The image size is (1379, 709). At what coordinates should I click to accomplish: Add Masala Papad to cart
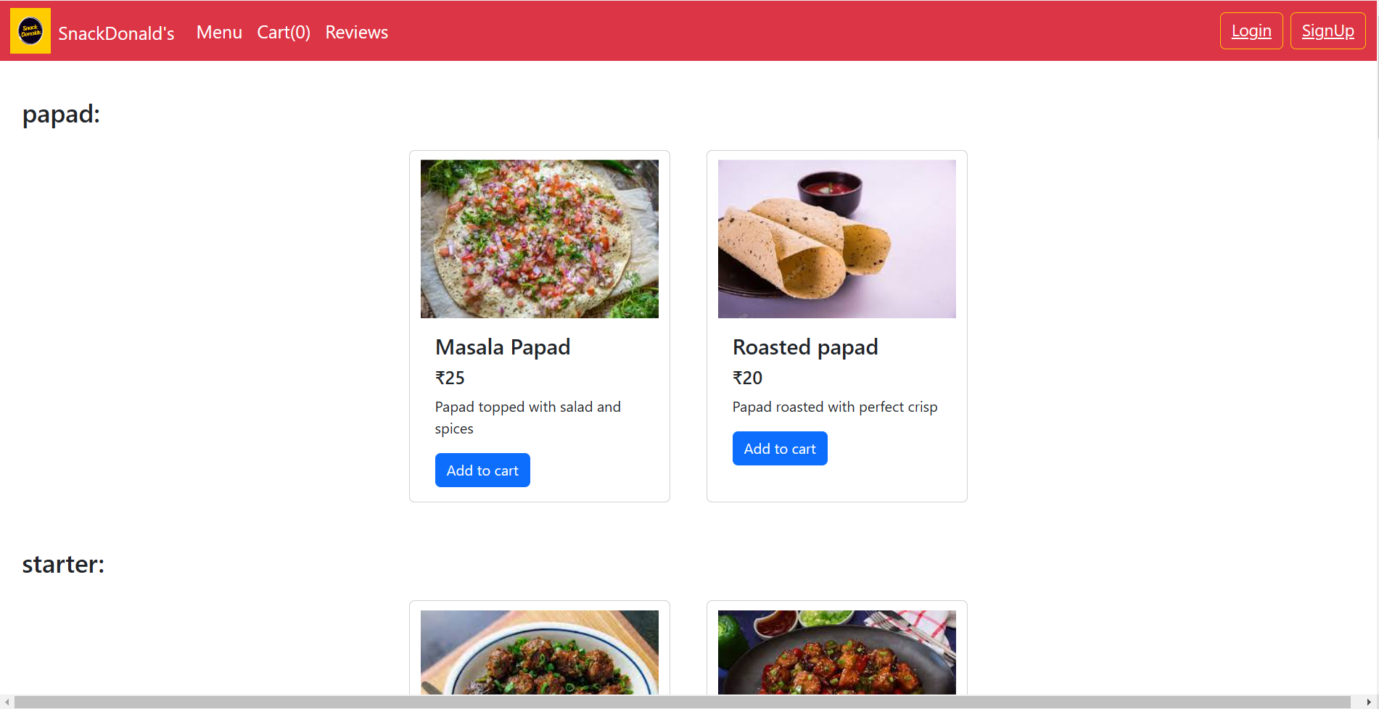pos(482,470)
